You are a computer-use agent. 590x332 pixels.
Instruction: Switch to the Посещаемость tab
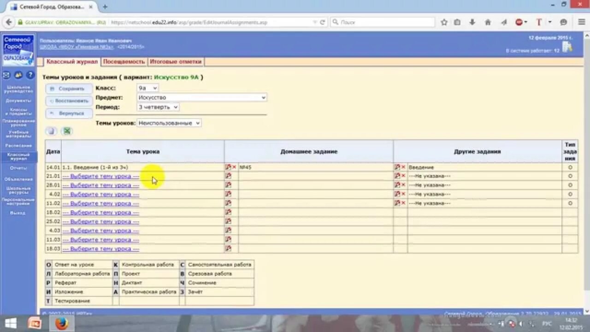point(124,61)
